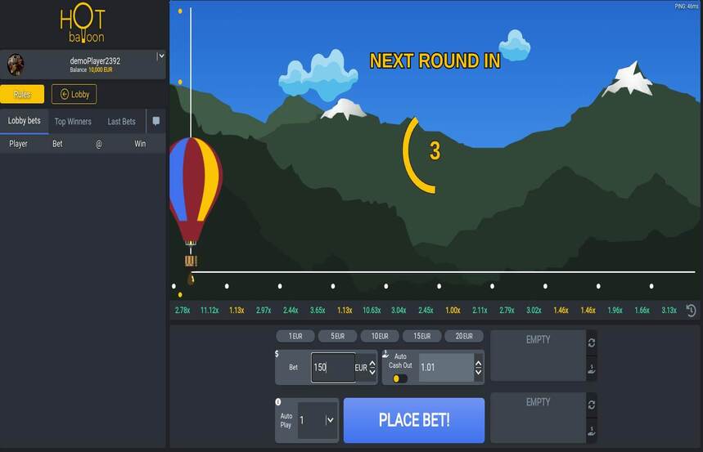Click the refresh icon of the lower EMPTY slot
The width and height of the screenshot is (703, 452).
coord(592,405)
